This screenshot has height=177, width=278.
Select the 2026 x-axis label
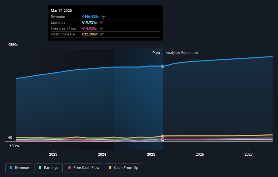point(200,155)
